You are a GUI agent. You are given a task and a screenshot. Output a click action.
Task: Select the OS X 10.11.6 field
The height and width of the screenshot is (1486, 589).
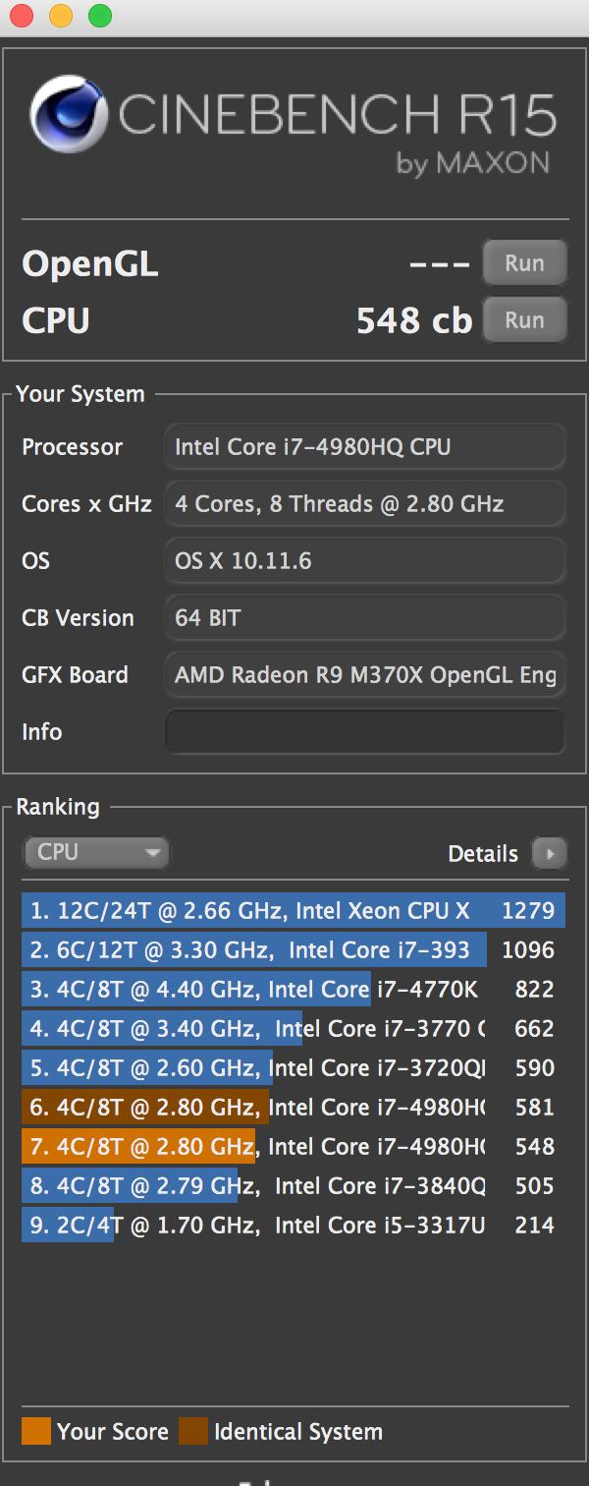point(364,561)
